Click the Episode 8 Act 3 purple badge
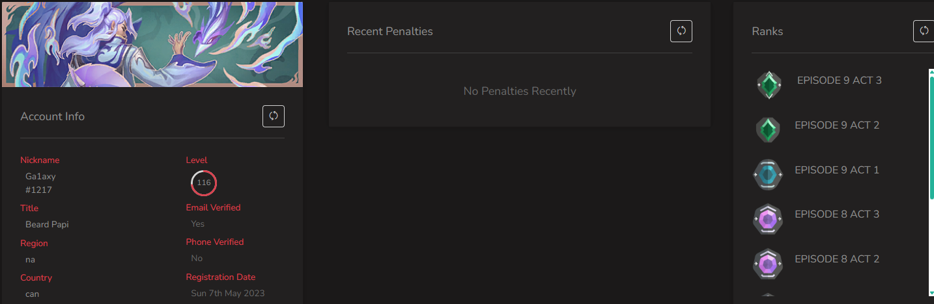934x304 pixels. pos(768,220)
